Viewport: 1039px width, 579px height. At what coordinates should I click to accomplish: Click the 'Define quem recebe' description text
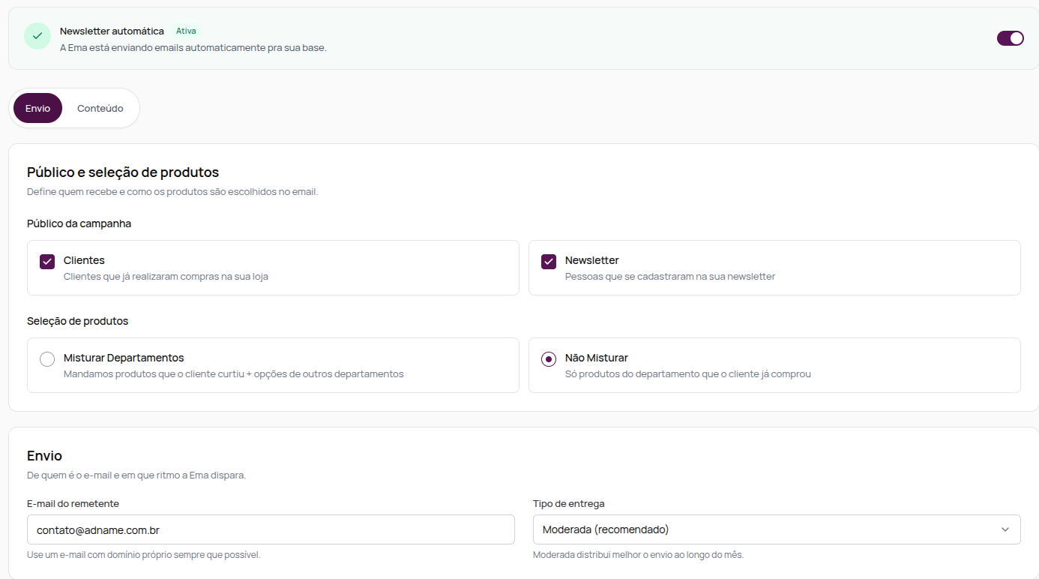[x=172, y=192]
